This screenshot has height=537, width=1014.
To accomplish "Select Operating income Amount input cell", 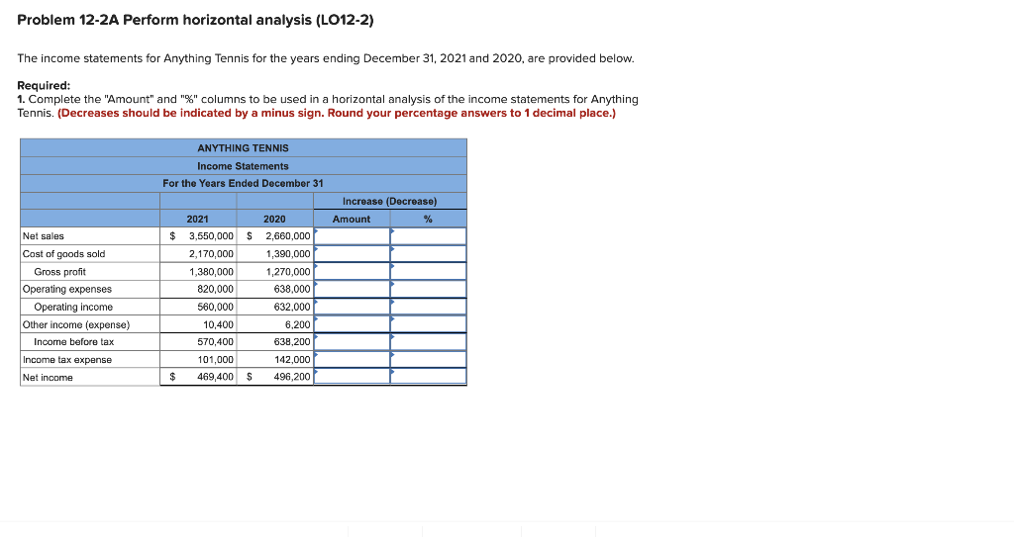I will point(352,307).
